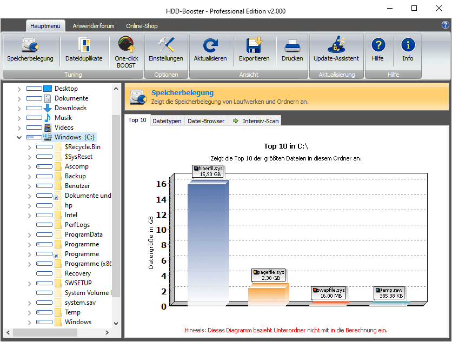Switch to Anwenderforum ribbon tab
This screenshot has width=452, height=342.
pos(93,26)
